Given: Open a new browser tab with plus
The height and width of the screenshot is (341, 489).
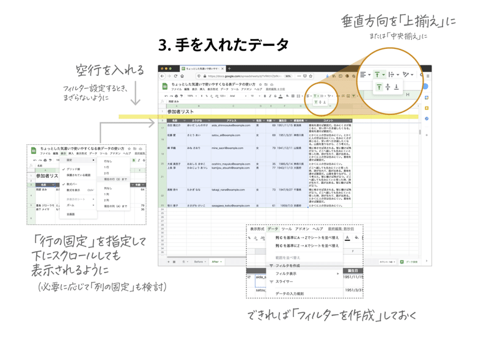Looking at the screenshot, I should click(230, 68).
